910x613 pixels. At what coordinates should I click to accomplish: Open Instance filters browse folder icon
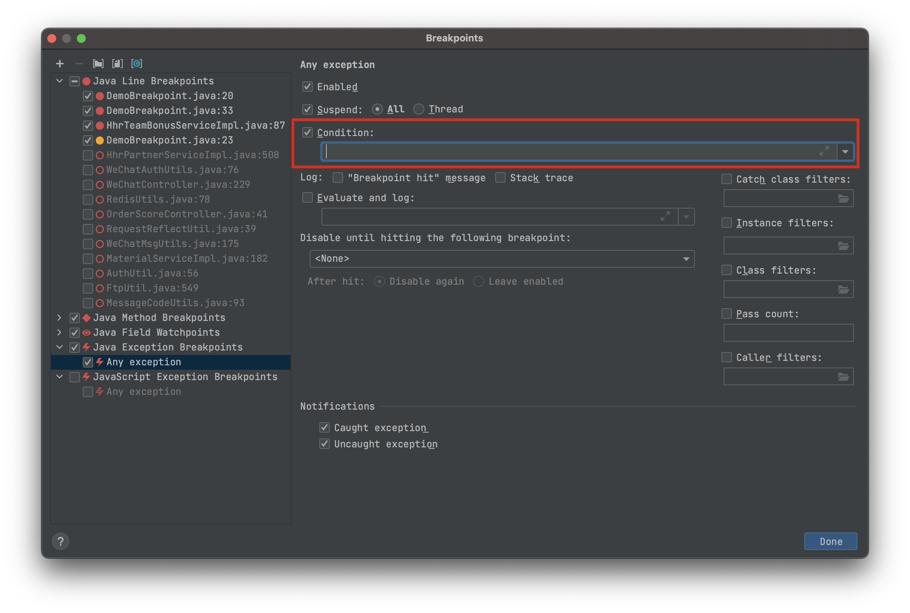coord(843,246)
